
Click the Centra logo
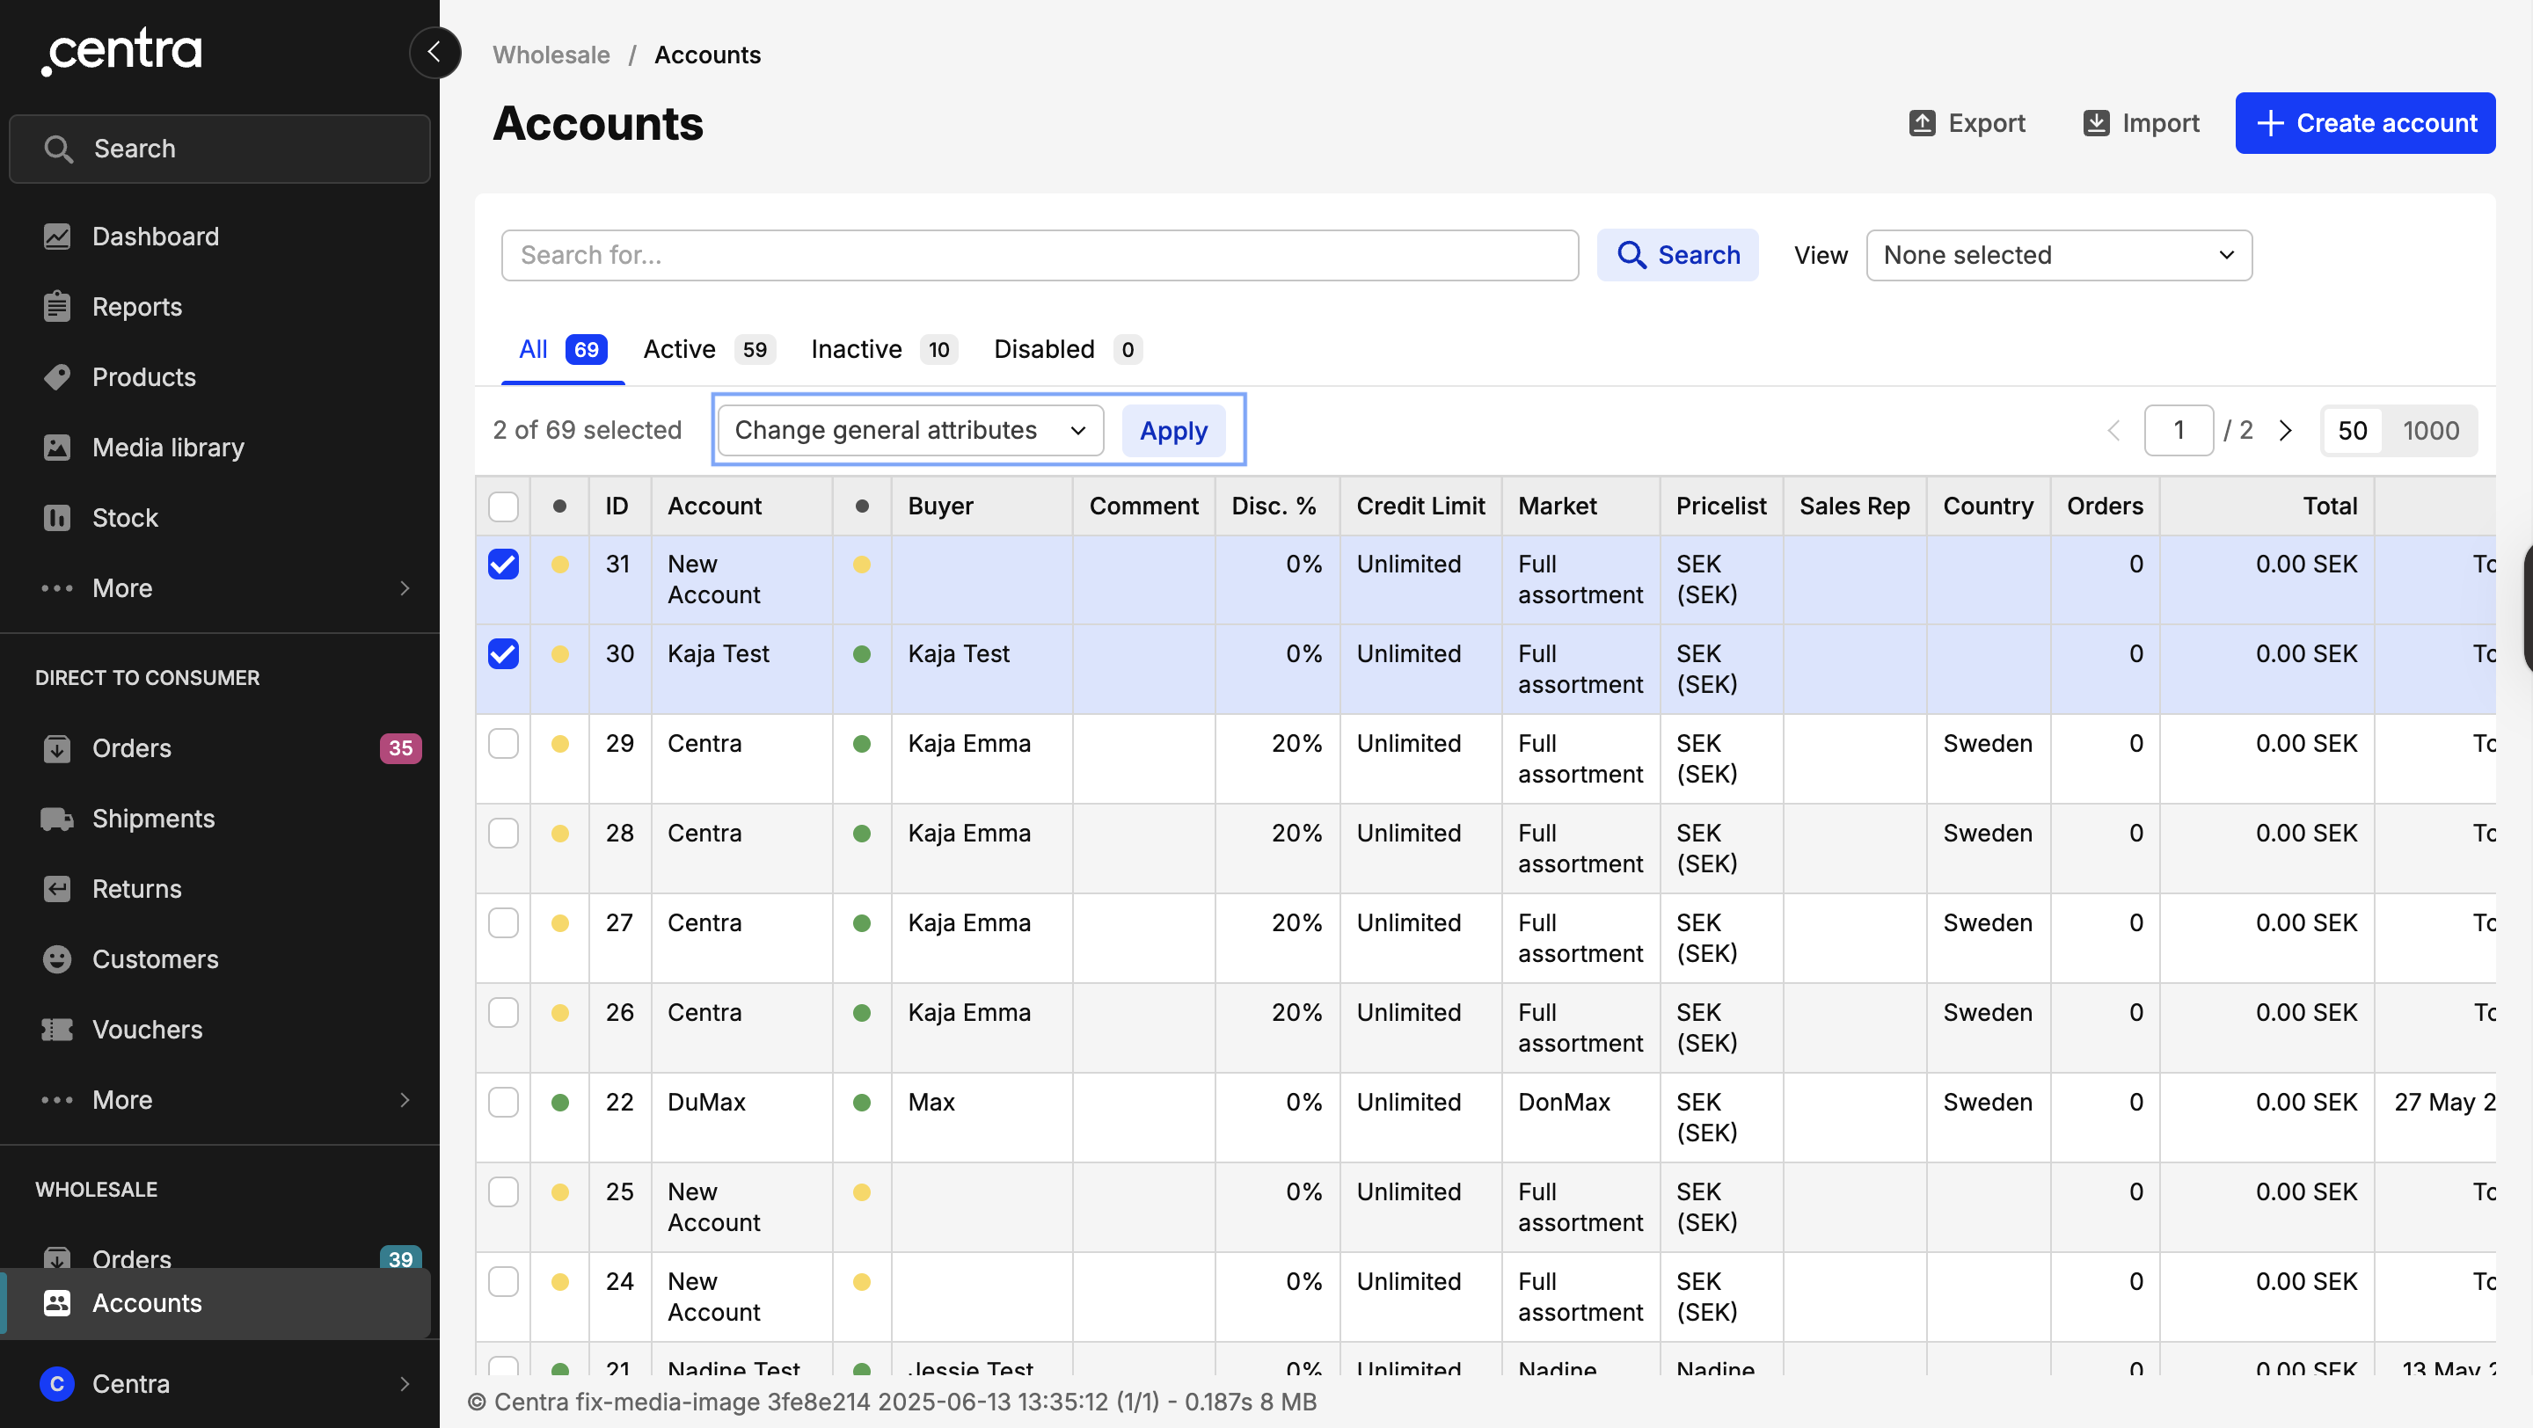click(122, 51)
